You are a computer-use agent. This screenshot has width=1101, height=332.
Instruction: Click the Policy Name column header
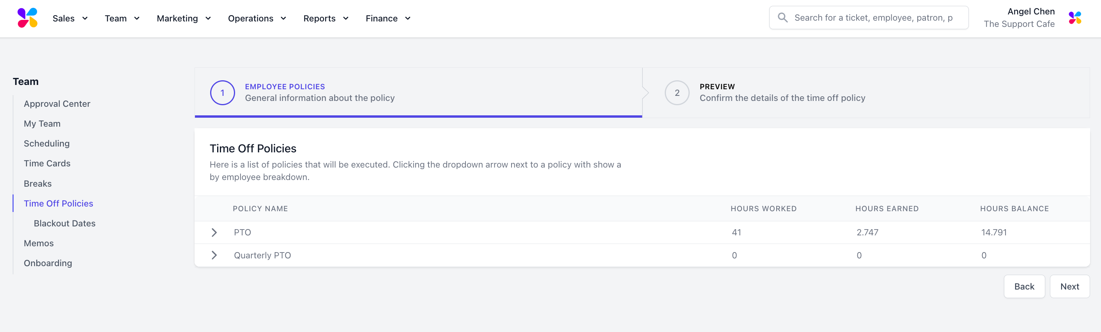[260, 208]
